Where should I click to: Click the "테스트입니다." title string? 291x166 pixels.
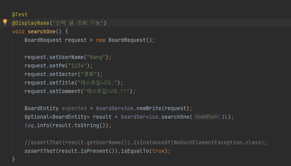[x=97, y=83]
